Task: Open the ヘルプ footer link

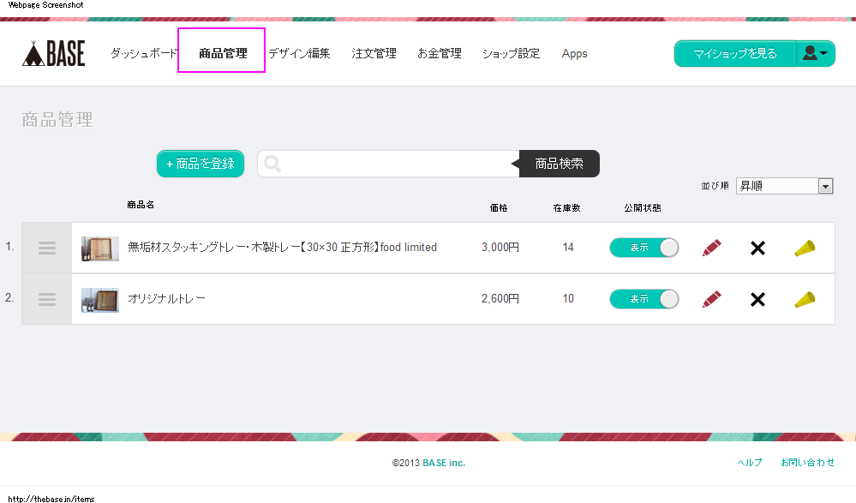Action: (x=750, y=463)
